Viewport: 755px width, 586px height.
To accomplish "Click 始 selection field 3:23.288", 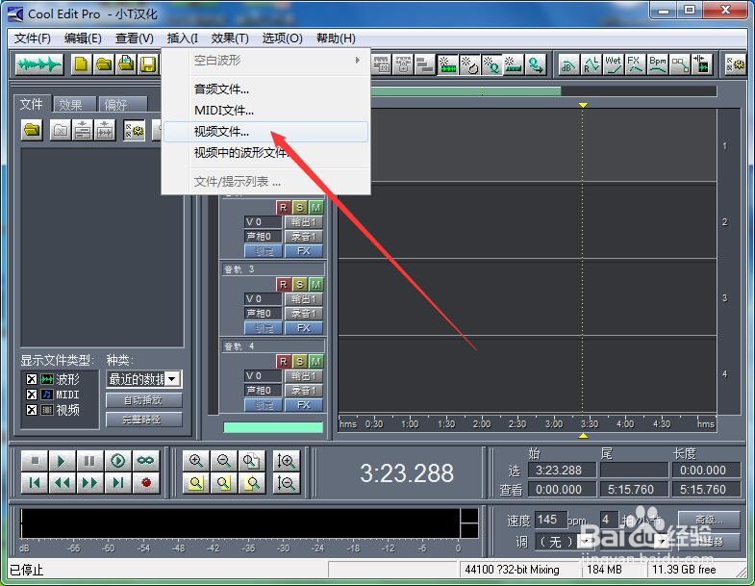I will click(x=562, y=470).
